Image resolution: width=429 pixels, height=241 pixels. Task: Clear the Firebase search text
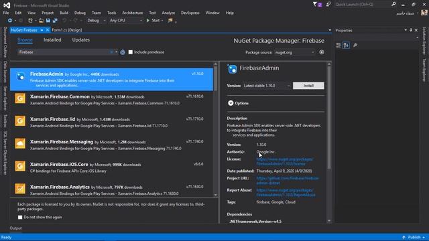pyautogui.click(x=111, y=52)
